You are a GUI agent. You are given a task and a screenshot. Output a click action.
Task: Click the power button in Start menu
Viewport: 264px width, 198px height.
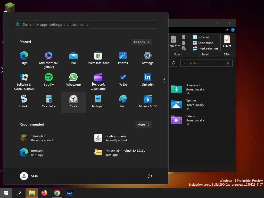150,176
